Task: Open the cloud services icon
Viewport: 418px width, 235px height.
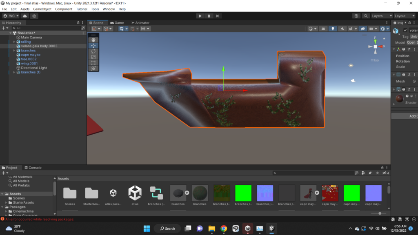Action: (x=25, y=16)
